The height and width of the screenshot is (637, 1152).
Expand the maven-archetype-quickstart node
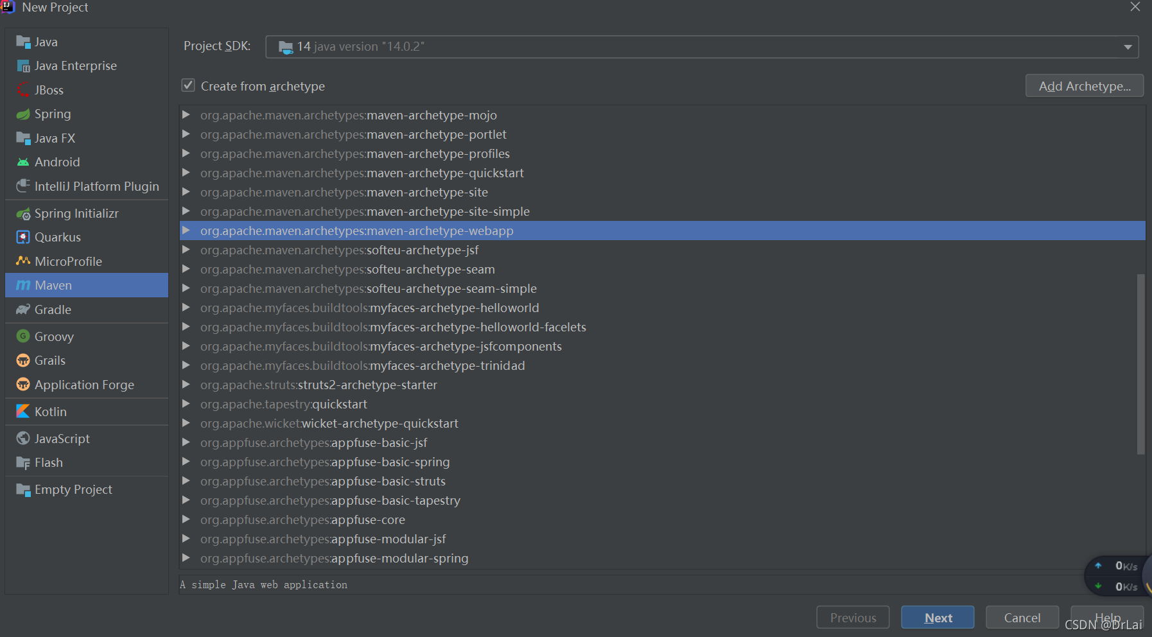[x=186, y=173]
